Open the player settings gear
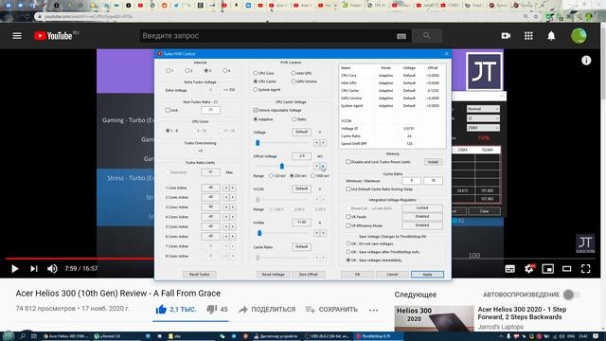 point(529,269)
